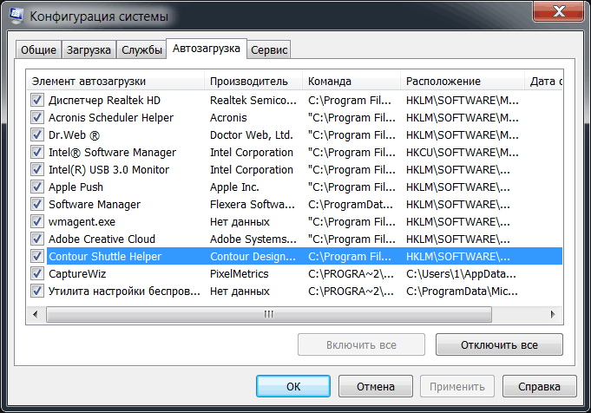Click the horizontal scrollbar left arrow
Image resolution: width=591 pixels, height=413 pixels.
[x=36, y=314]
